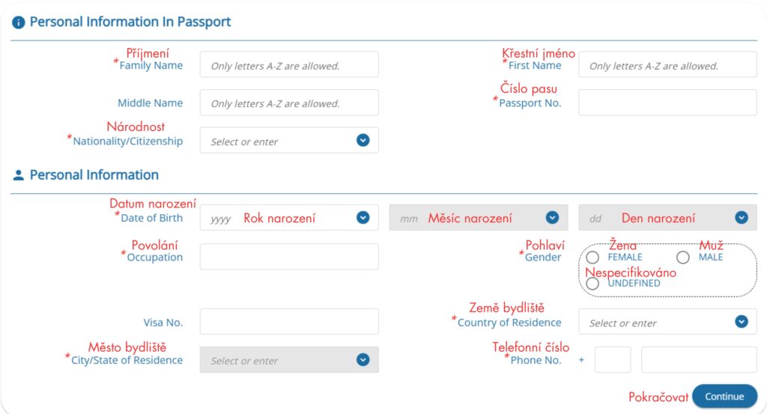The image size is (767, 414).
Task: Select the FEMALE gender radio button
Action: [x=592, y=258]
